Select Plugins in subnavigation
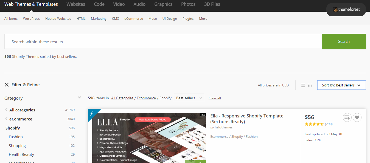370x163 pixels. 188,19
